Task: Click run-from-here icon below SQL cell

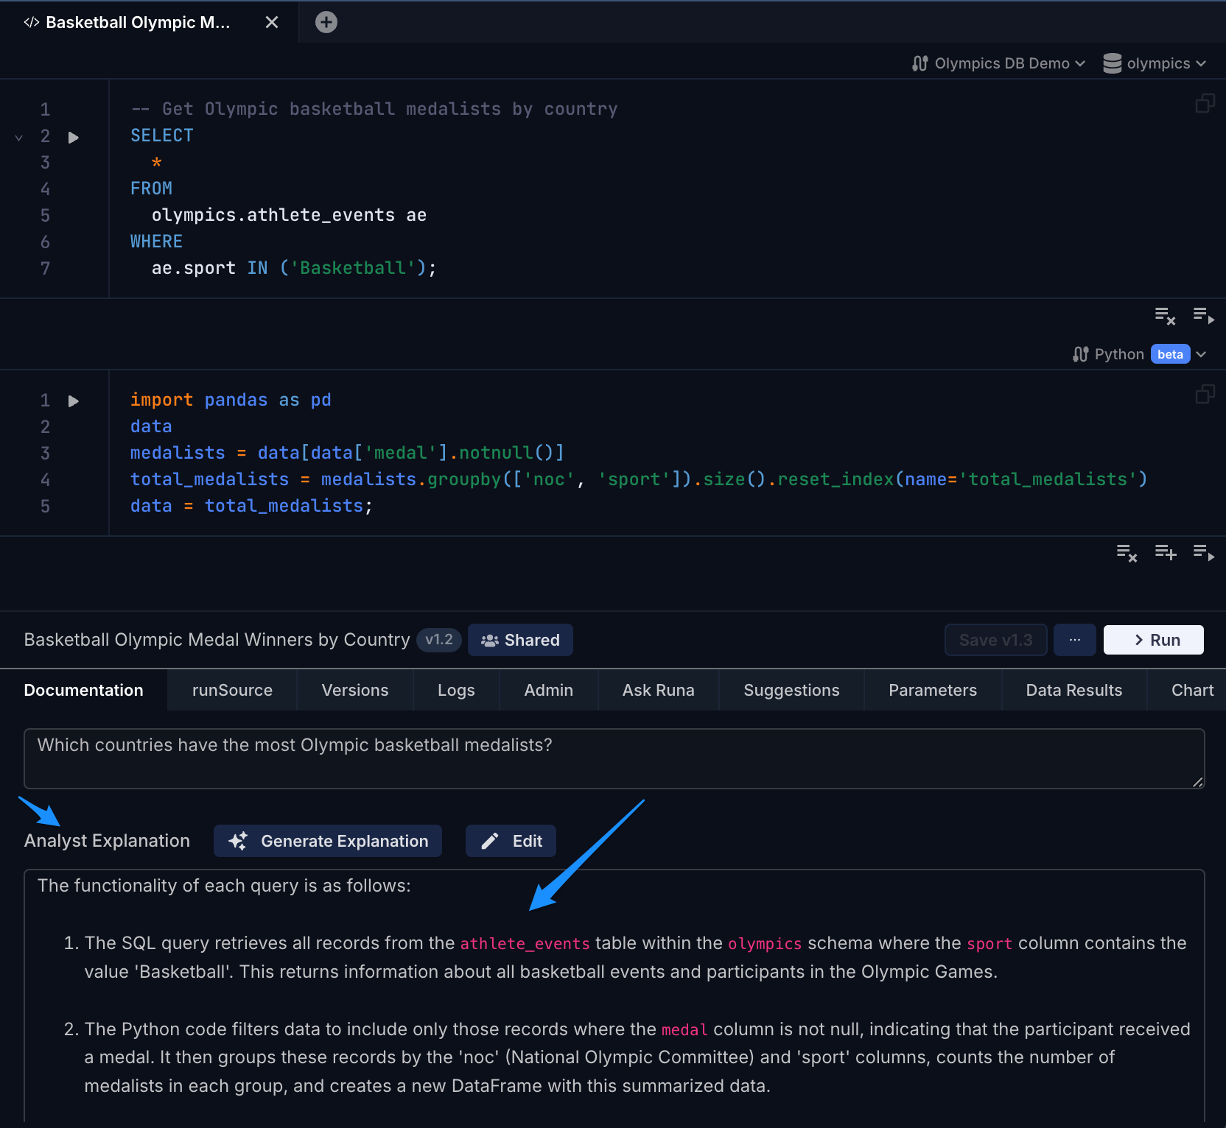Action: (1203, 316)
